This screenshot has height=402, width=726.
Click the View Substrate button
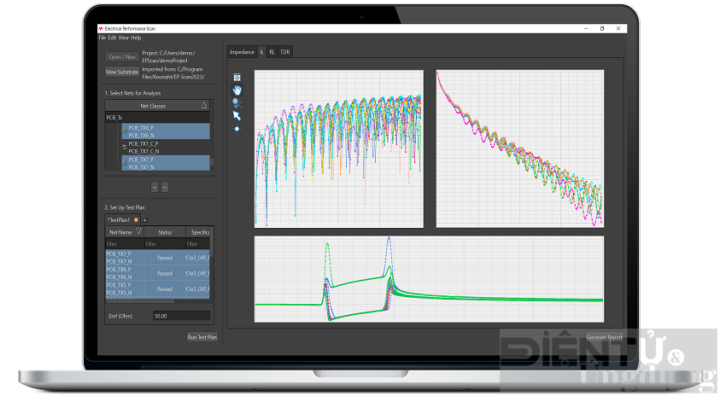click(122, 72)
